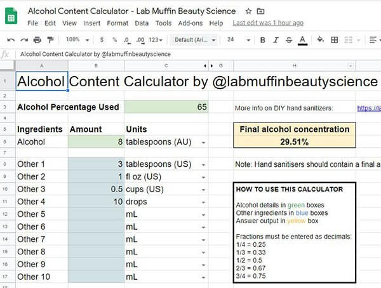Viewport: 381px width, 288px height.
Task: Open the Add-ons menu
Action: [x=190, y=23]
